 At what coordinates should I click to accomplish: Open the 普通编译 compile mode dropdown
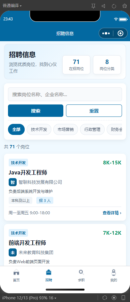click(x=12, y=6)
